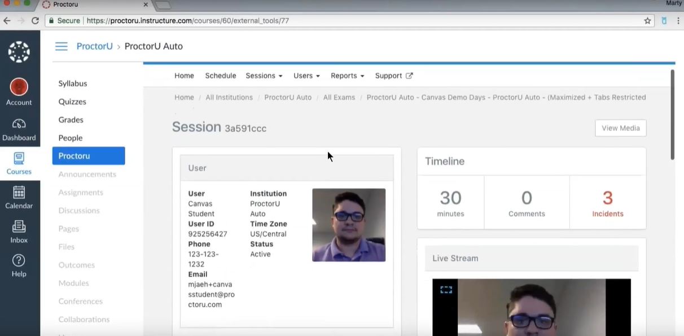Click the browser address bar
This screenshot has width=684, height=336.
click(350, 20)
